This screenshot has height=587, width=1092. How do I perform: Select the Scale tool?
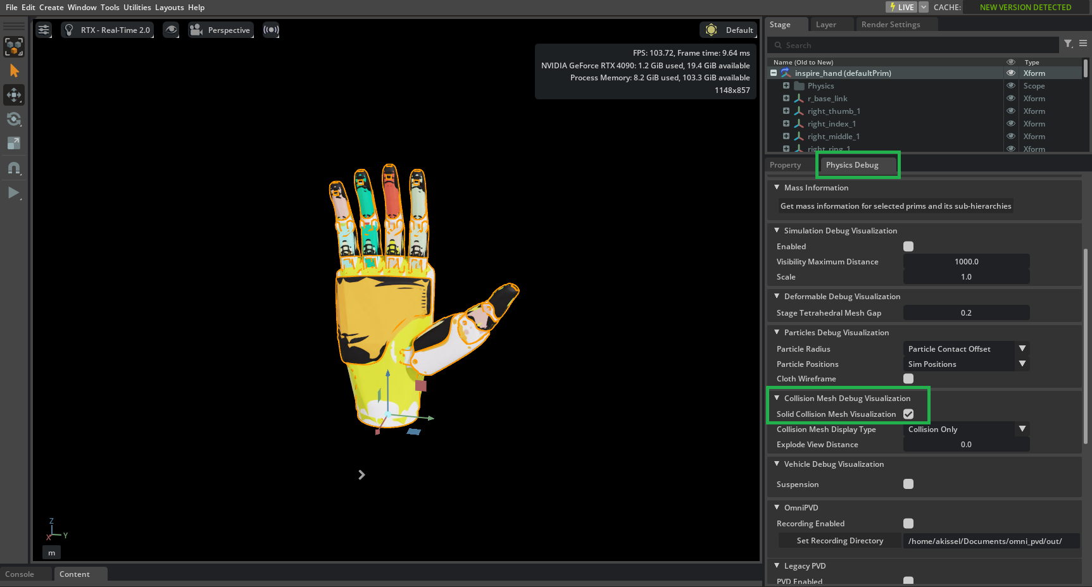[13, 143]
